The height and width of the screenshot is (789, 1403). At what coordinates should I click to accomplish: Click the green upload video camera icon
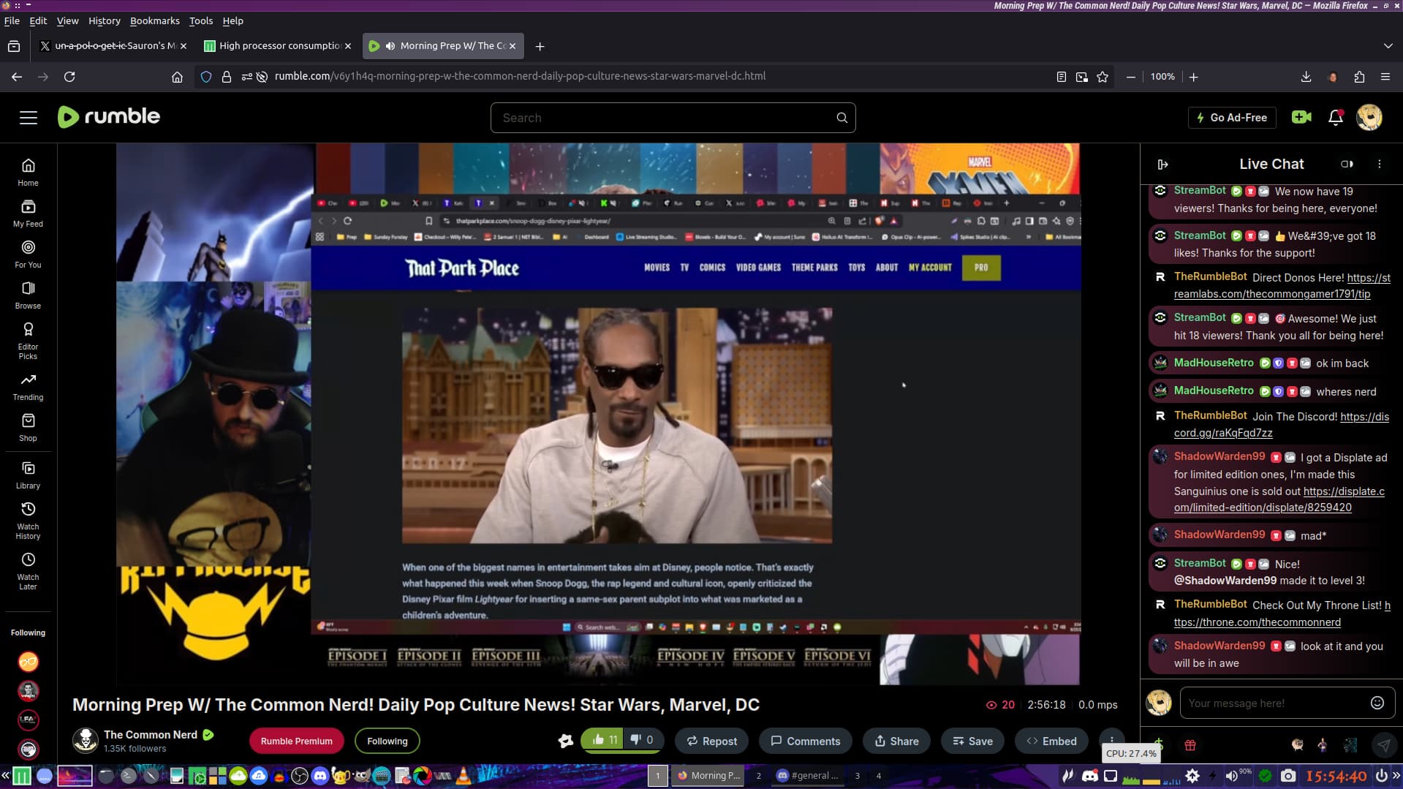click(1301, 118)
